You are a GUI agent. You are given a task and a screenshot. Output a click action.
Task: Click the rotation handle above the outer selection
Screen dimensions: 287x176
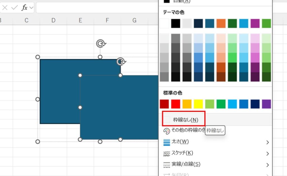(x=101, y=44)
